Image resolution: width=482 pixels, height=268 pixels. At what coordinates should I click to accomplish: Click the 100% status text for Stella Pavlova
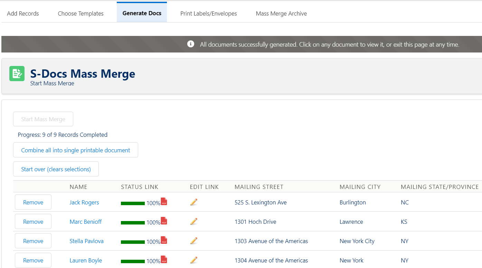[153, 242]
